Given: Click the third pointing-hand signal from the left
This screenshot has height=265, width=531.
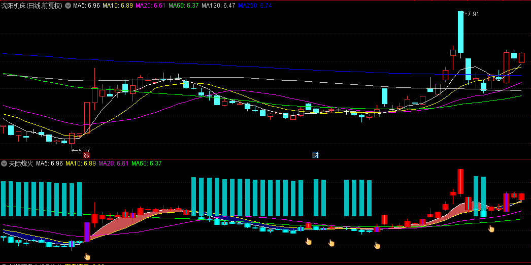Looking at the screenshot, I should [331, 243].
